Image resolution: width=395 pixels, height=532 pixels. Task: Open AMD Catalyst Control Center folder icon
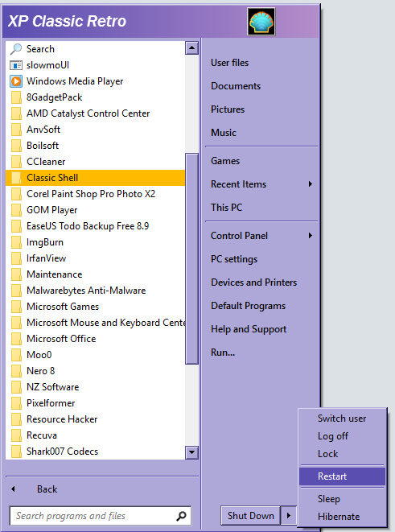click(x=16, y=113)
